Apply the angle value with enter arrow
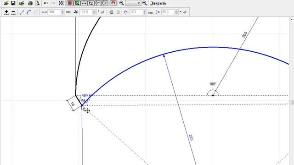Image resolution: width=294 pixels, height=165 pixels. pos(102,12)
